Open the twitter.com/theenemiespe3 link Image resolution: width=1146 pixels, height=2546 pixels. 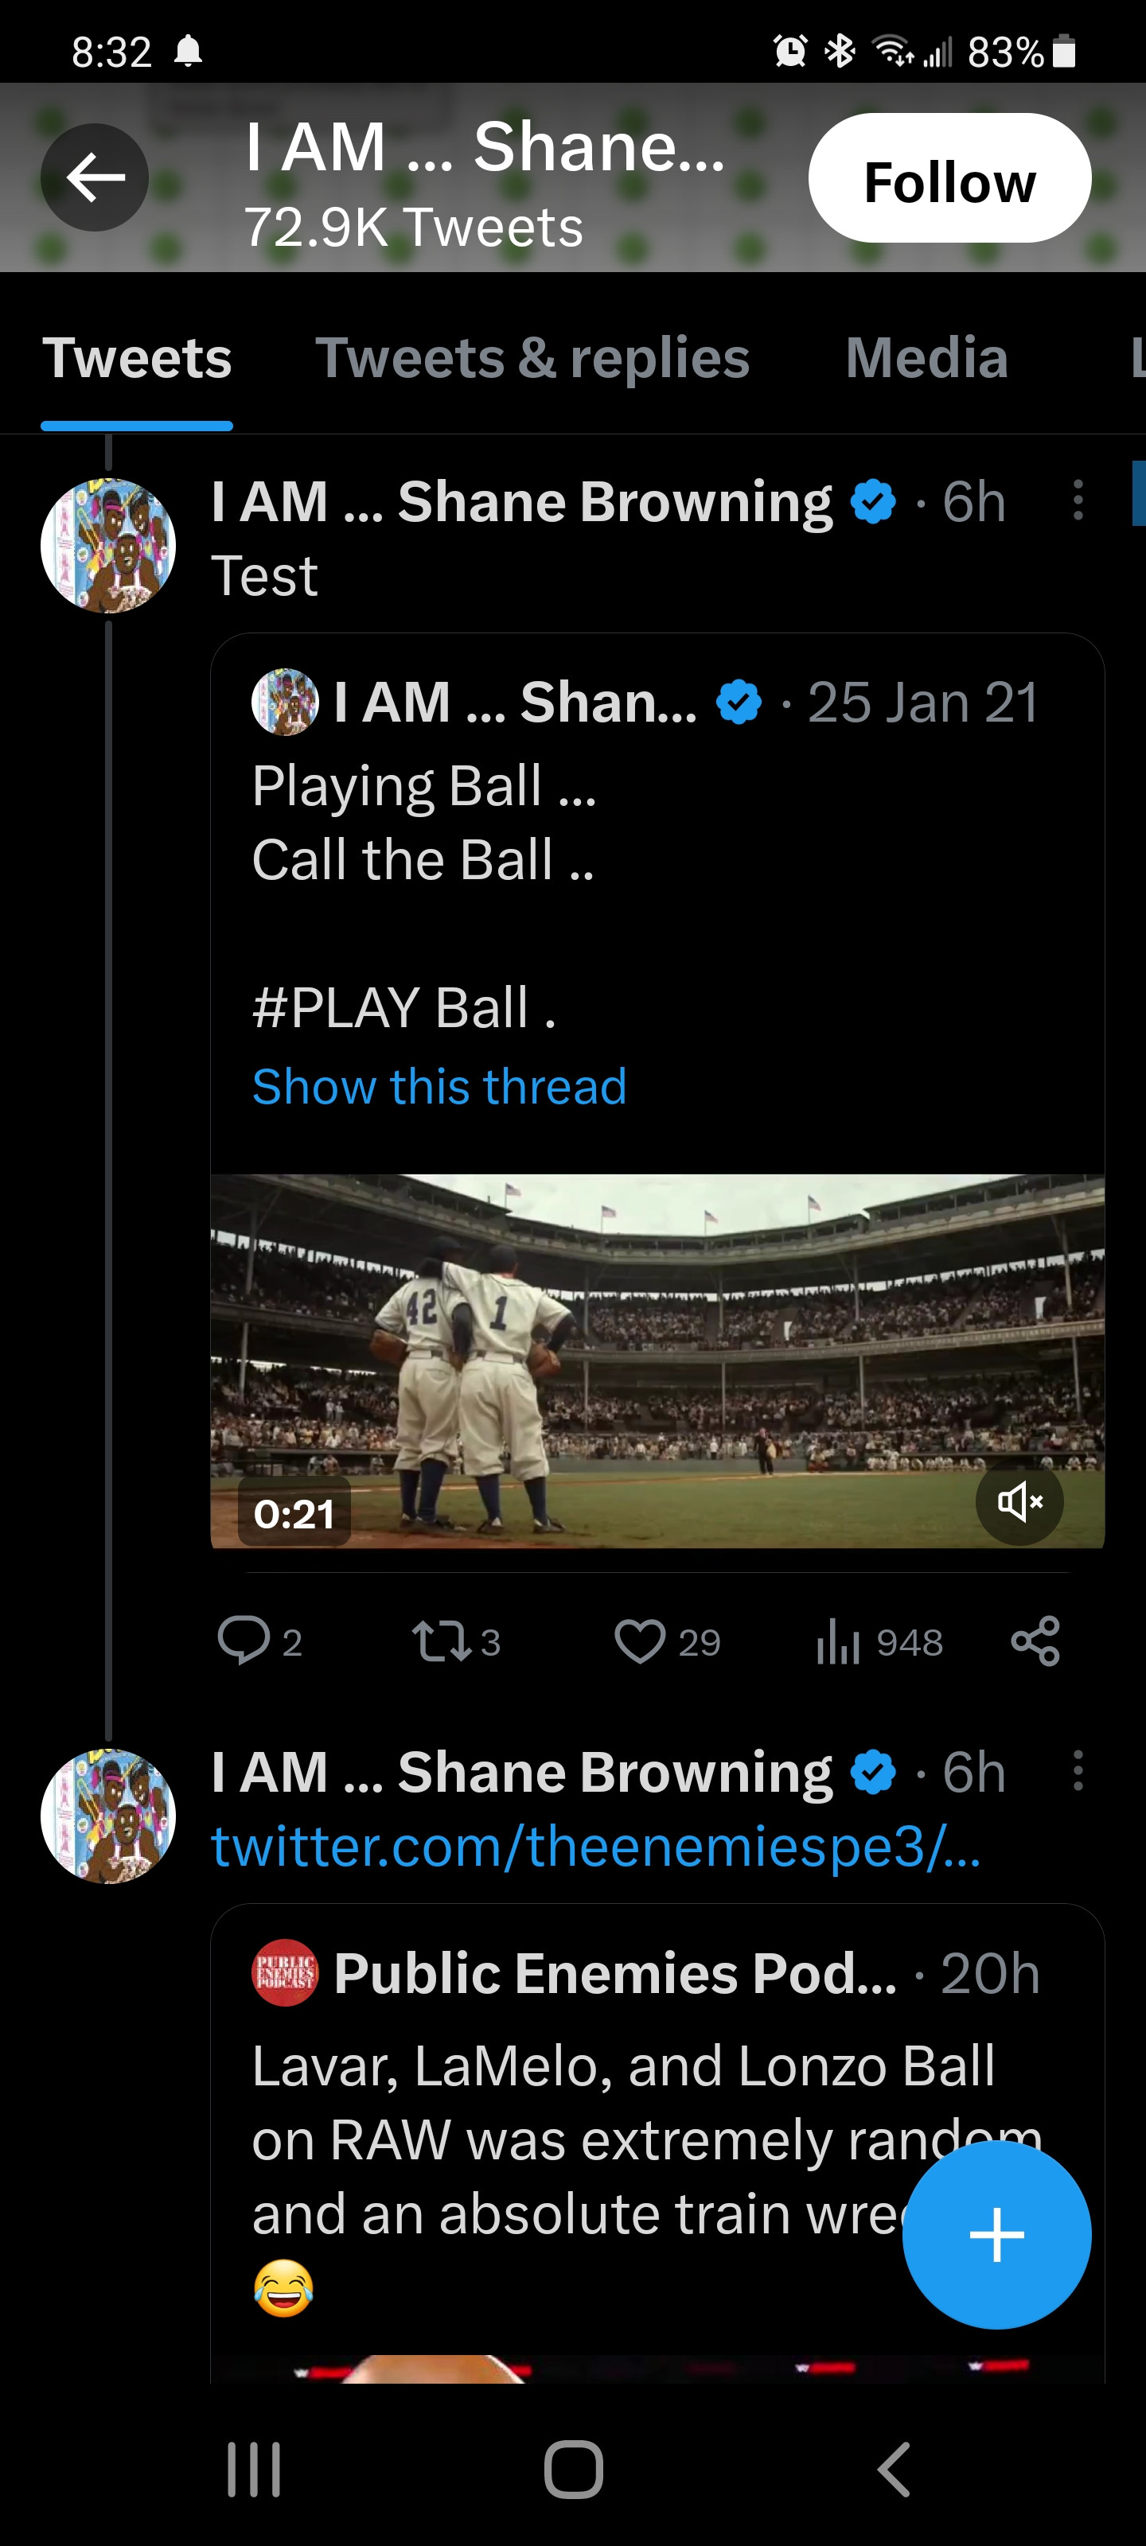595,1845
